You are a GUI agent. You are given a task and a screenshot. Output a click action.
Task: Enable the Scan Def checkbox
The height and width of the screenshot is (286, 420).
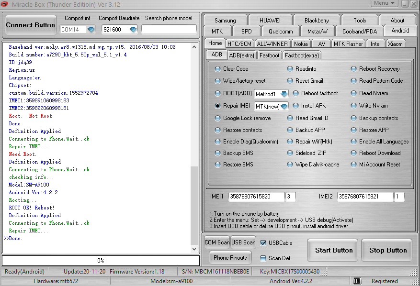coord(263,258)
